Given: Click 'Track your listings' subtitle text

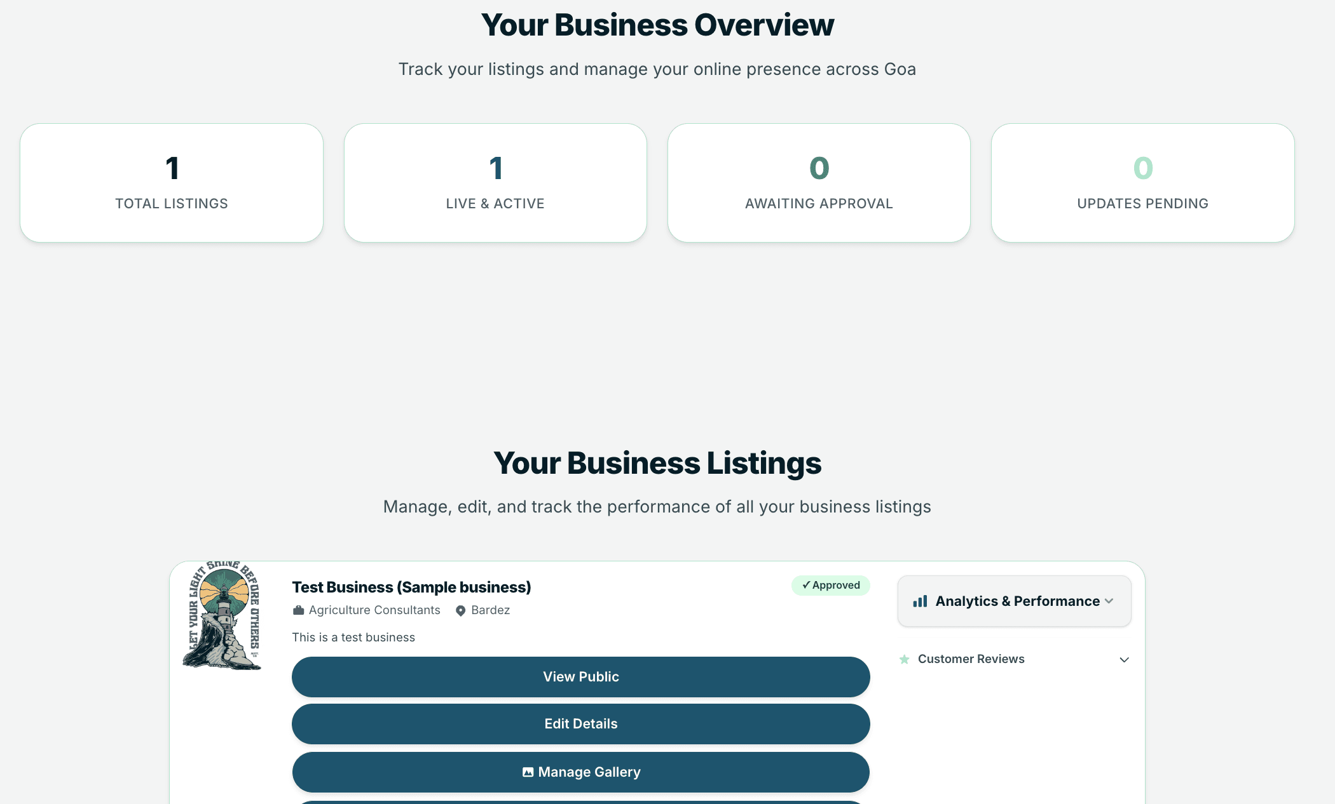Looking at the screenshot, I should point(657,69).
